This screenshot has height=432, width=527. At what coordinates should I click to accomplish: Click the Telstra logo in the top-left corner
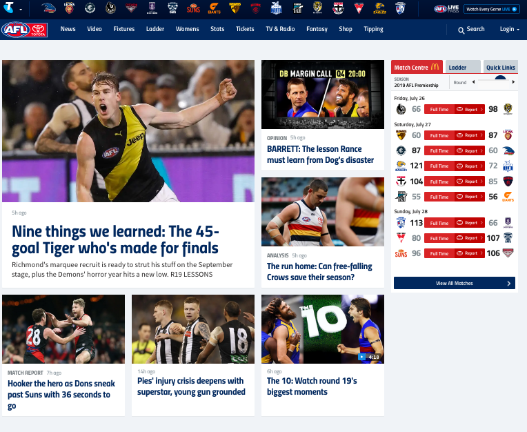pyautogui.click(x=8, y=7)
